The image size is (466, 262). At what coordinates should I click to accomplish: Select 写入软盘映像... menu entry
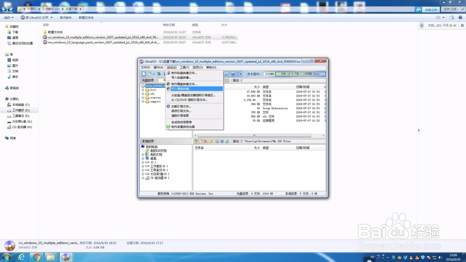click(194, 77)
